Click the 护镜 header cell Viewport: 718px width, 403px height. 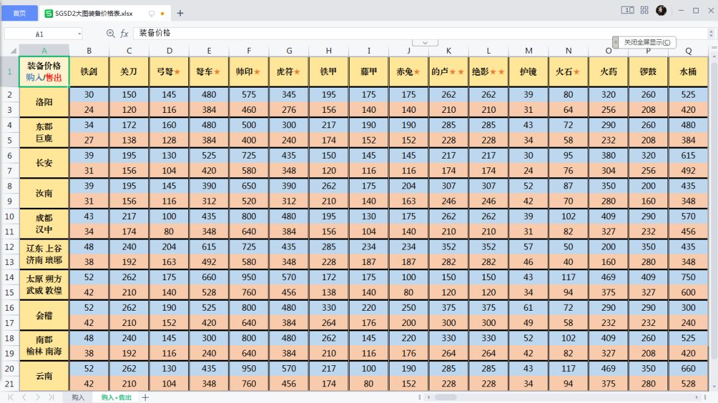tap(529, 71)
